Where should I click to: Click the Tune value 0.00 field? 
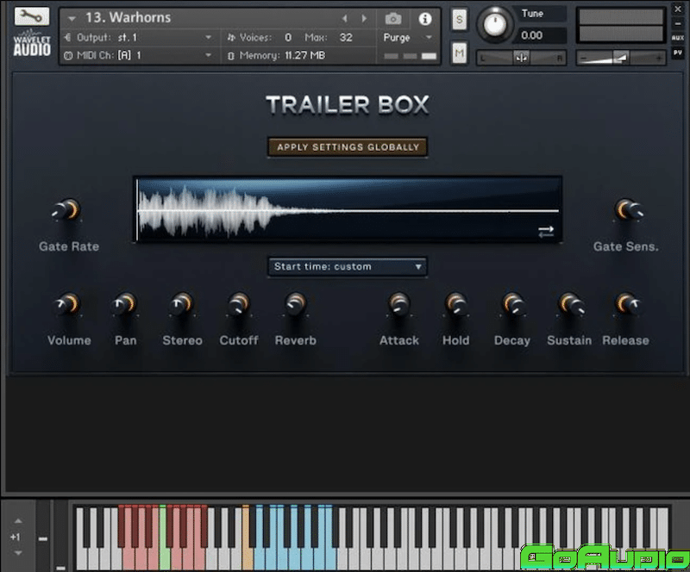[x=540, y=35]
